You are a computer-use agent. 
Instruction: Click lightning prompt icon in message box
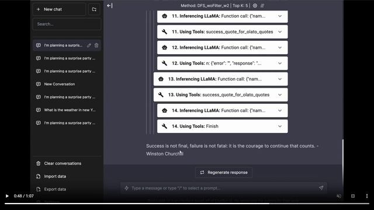click(126, 188)
